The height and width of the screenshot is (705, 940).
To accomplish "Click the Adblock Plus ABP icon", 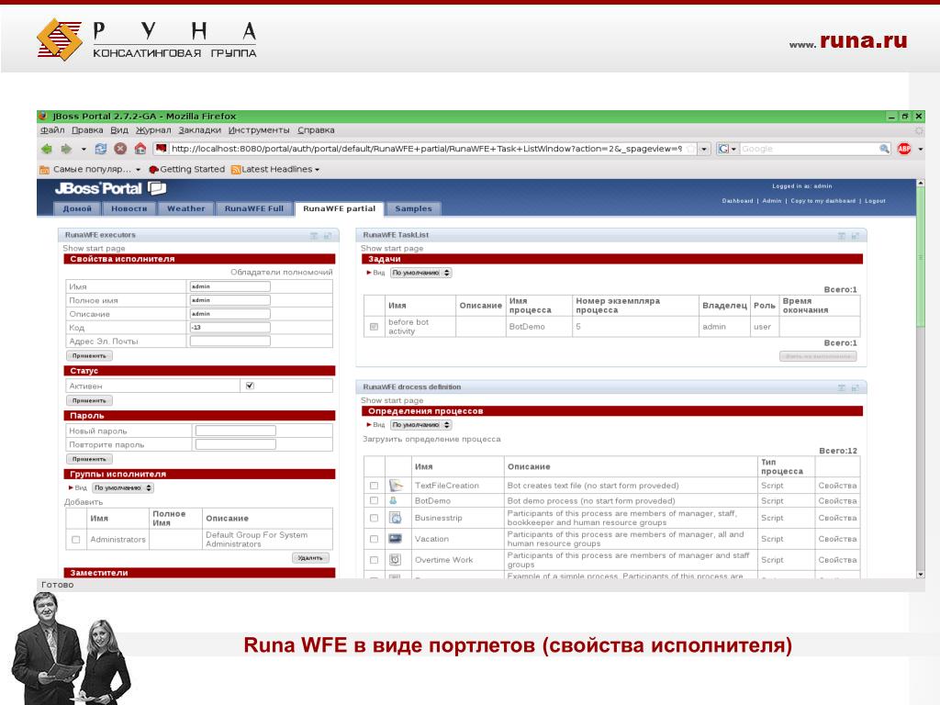I will [904, 149].
